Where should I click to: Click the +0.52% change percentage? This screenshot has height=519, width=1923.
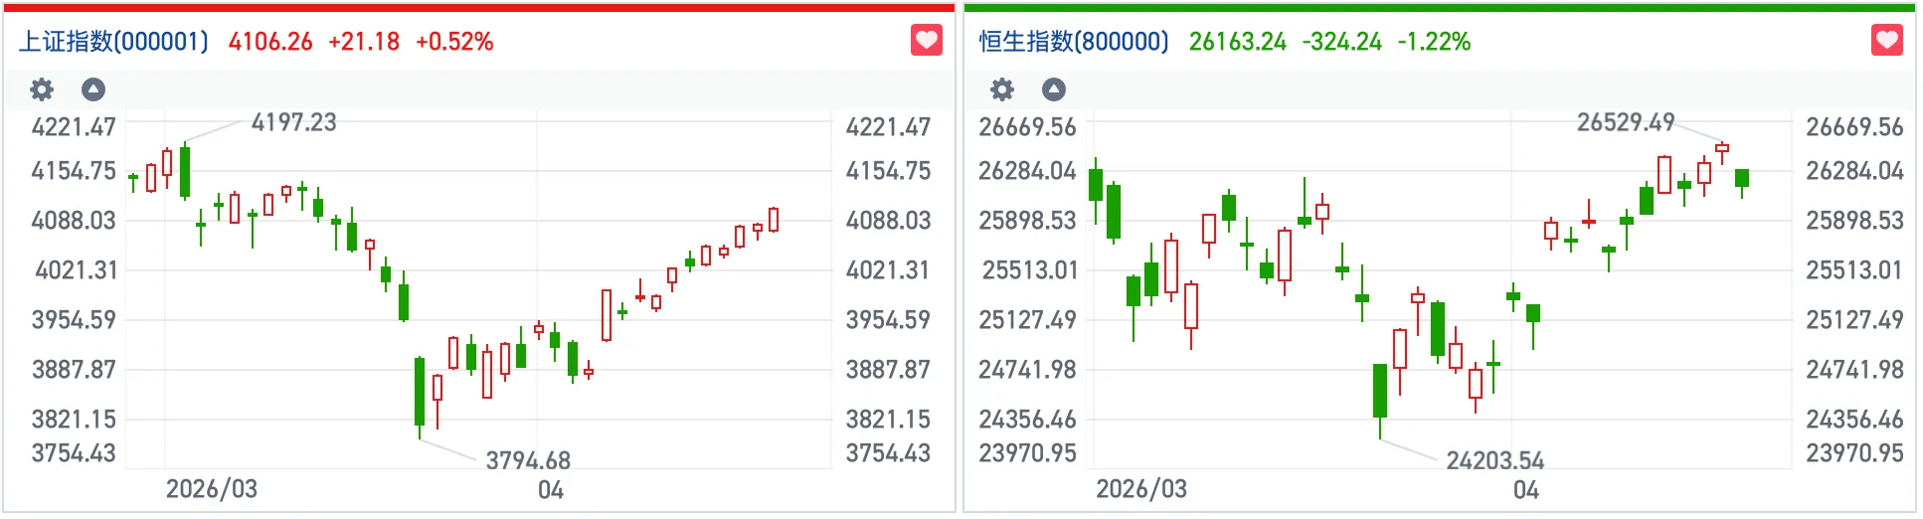point(454,42)
